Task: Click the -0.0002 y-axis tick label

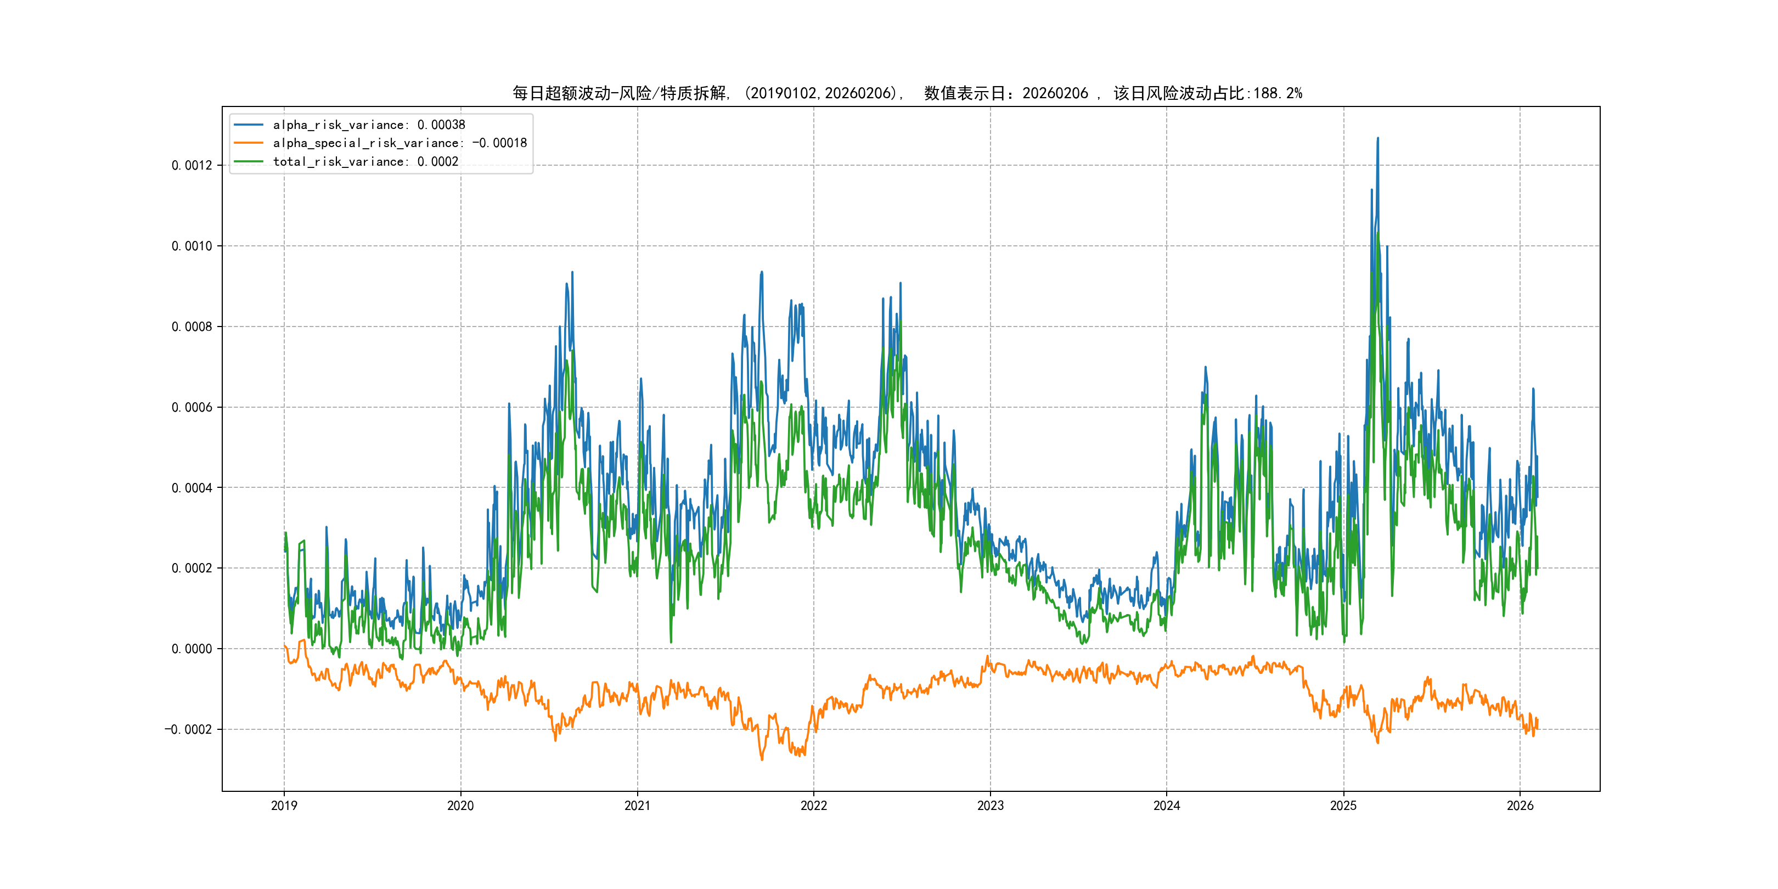Action: [188, 729]
